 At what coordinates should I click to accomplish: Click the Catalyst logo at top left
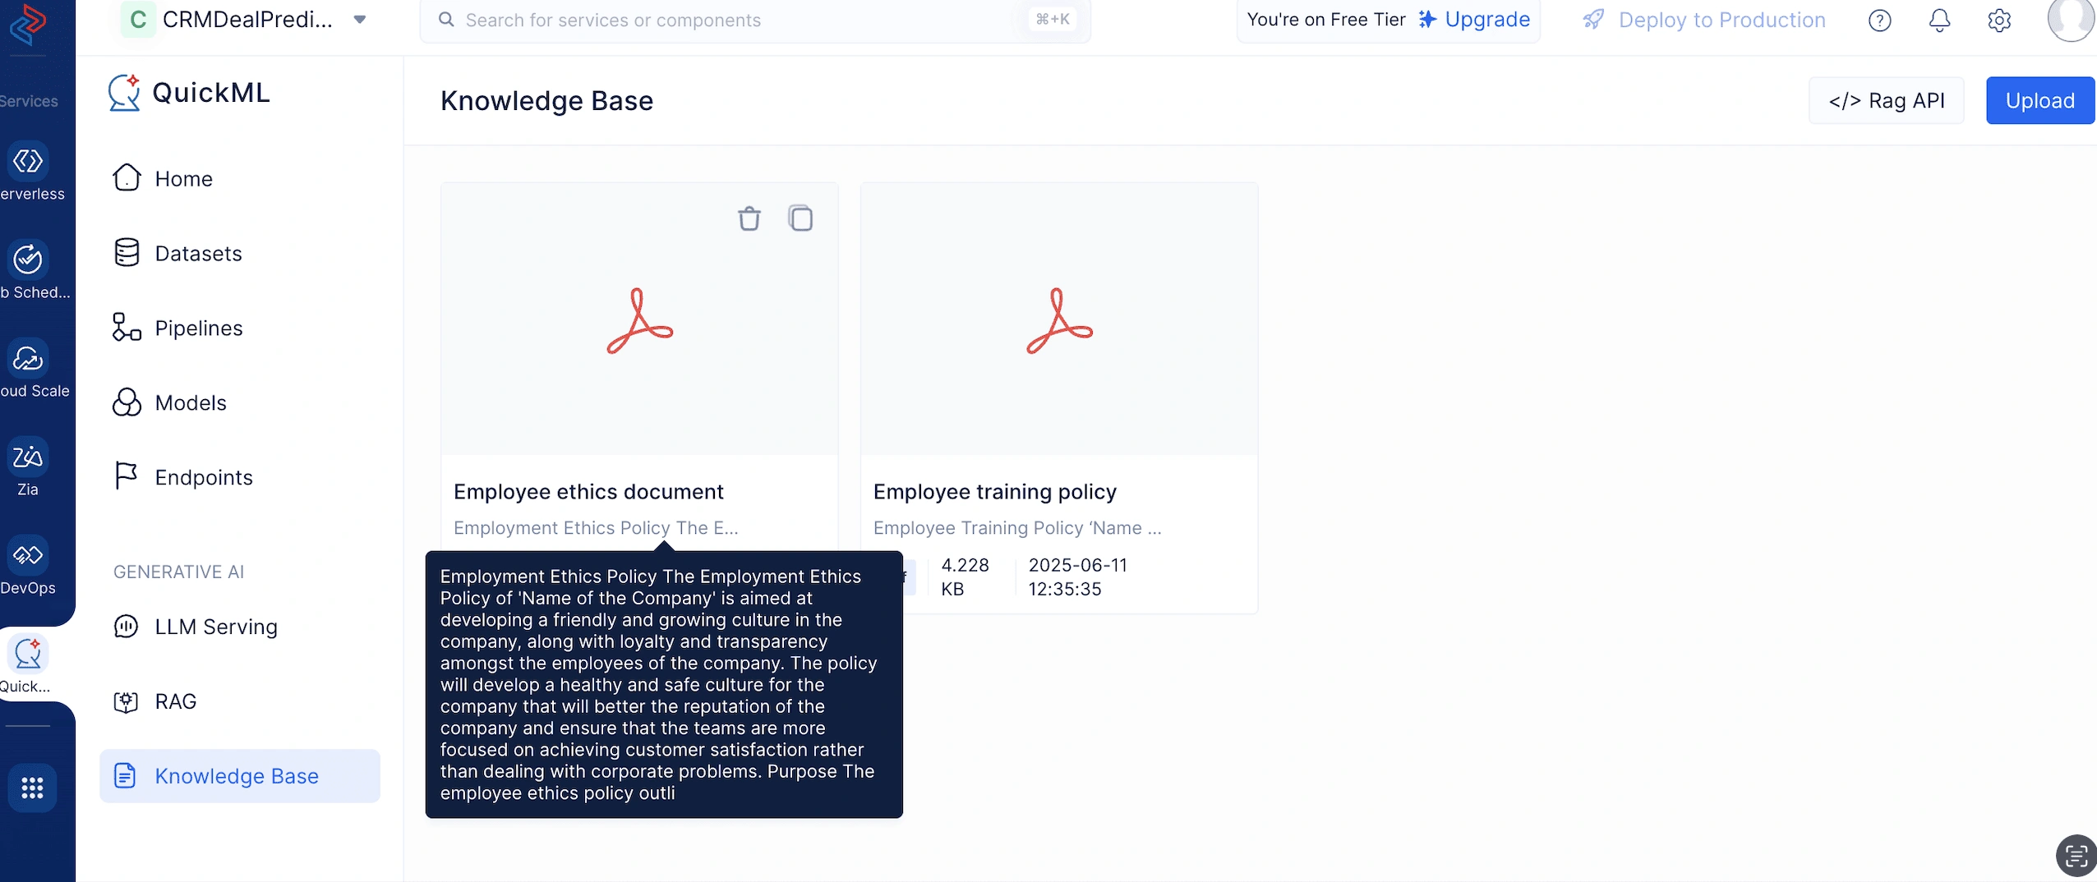click(x=28, y=25)
